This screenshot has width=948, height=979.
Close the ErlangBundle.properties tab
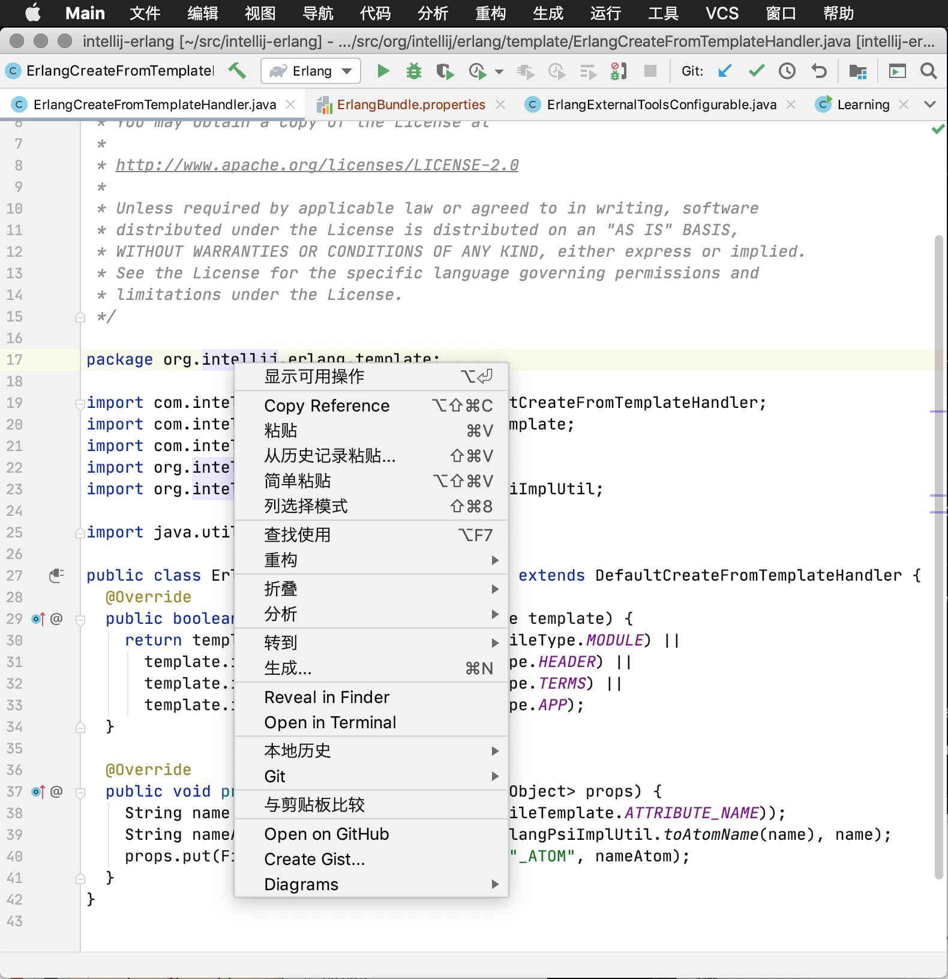click(x=500, y=104)
